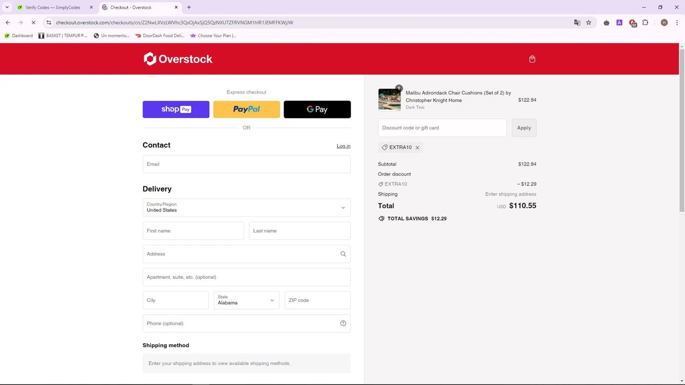The image size is (685, 385).
Task: Click the Total amount $110.55
Action: [x=522, y=206]
